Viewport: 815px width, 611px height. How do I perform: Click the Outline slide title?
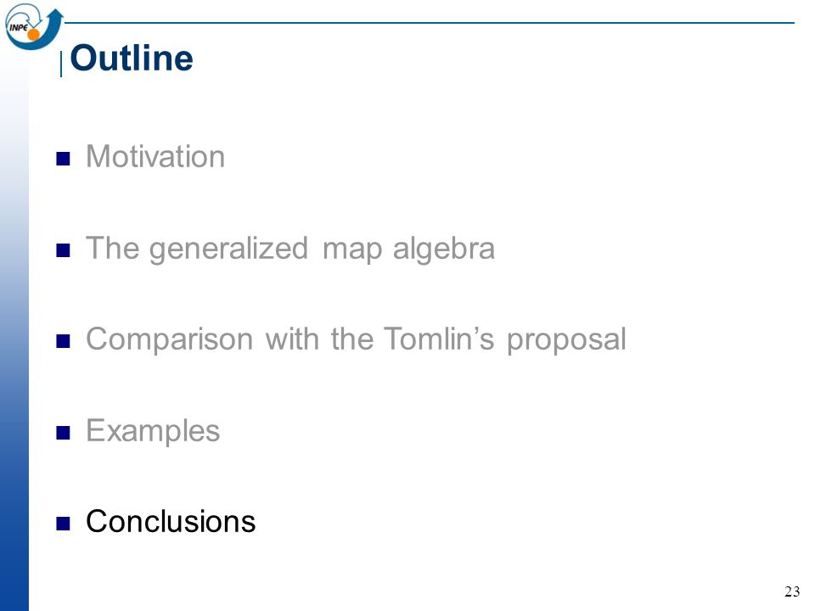point(132,58)
